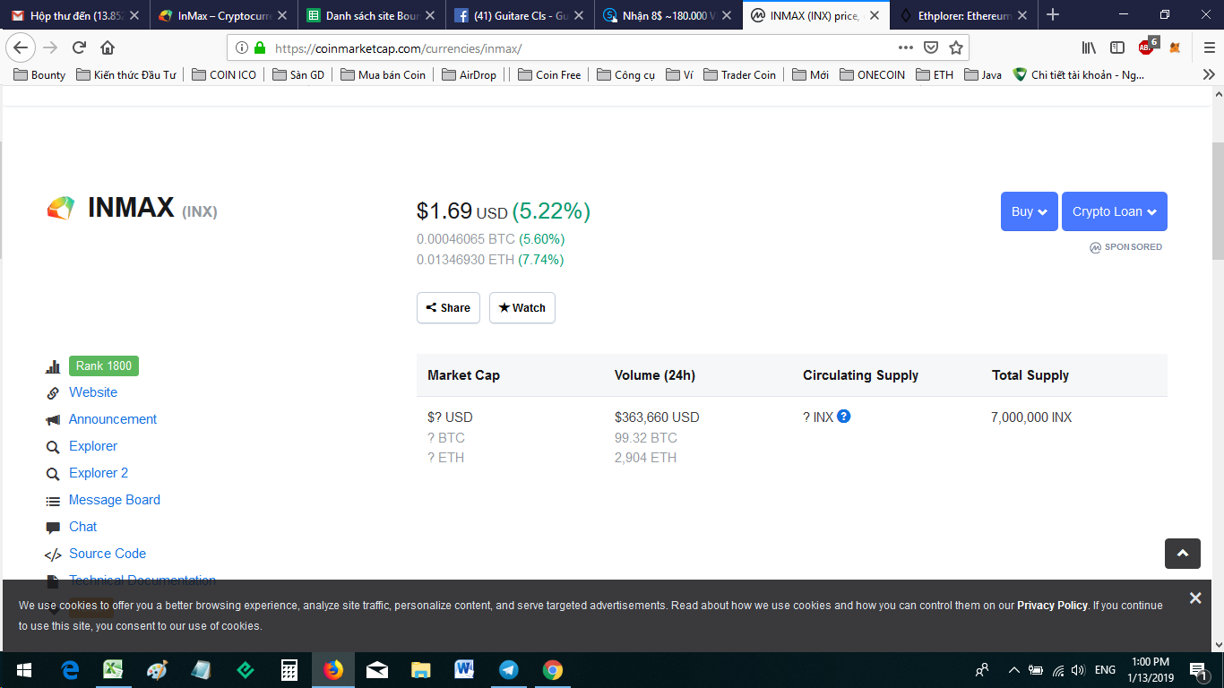Open the Privacy Policy link
The image size is (1224, 688).
(1052, 606)
